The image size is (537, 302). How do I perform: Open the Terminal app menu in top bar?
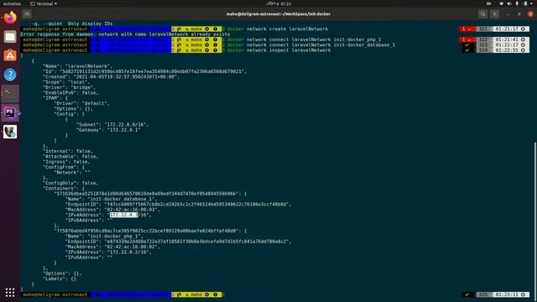pyautogui.click(x=44, y=3)
